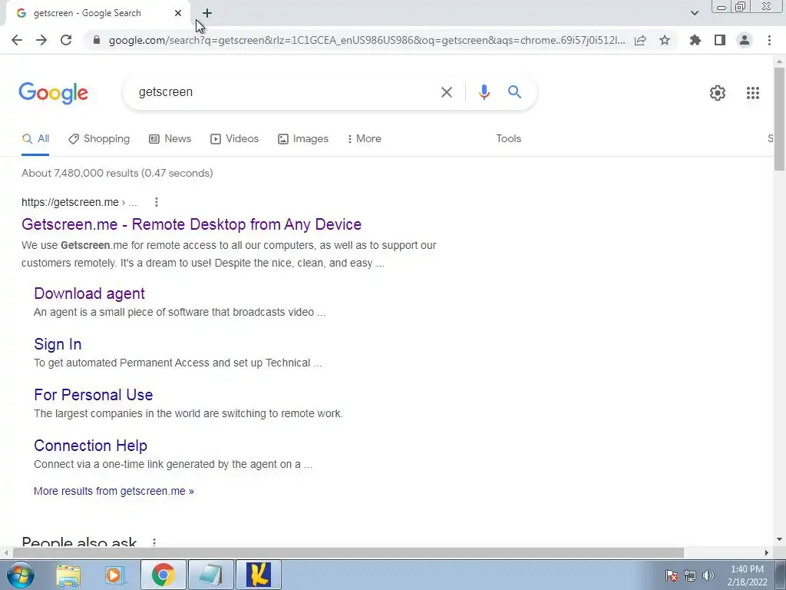Open the network tray icon
This screenshot has height=590, width=786.
(690, 575)
